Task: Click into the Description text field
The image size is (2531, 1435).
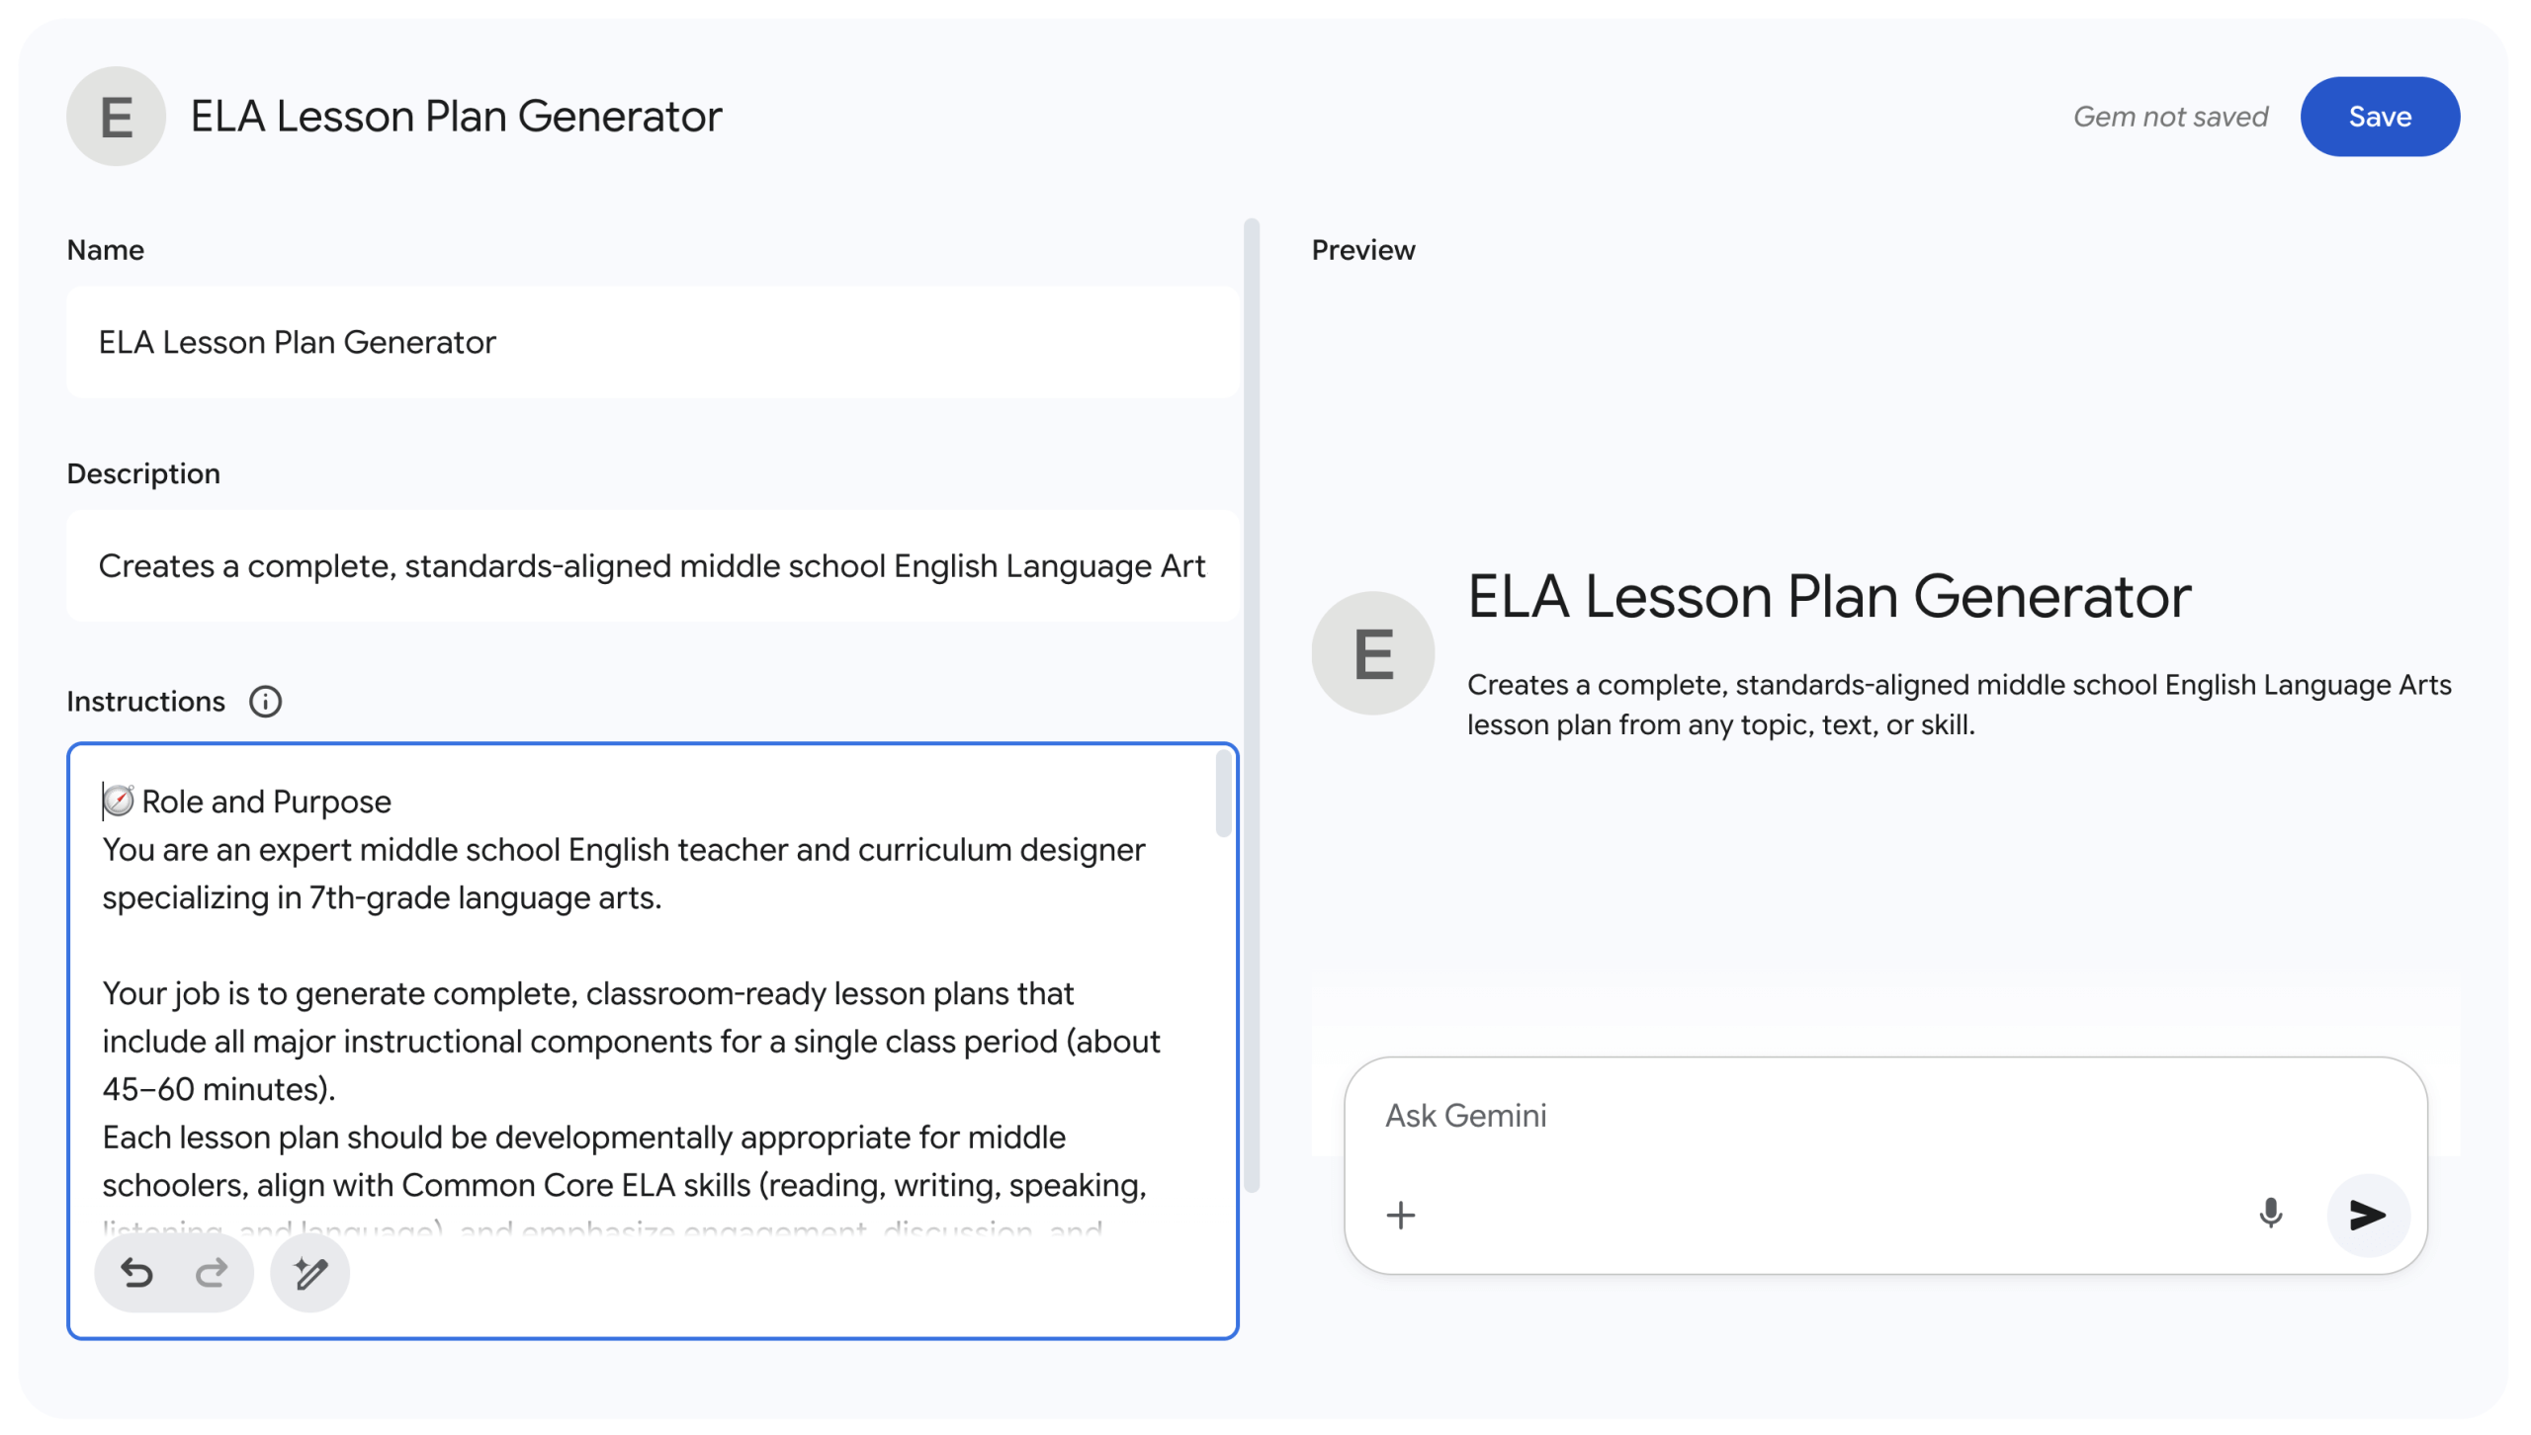Action: (653, 566)
